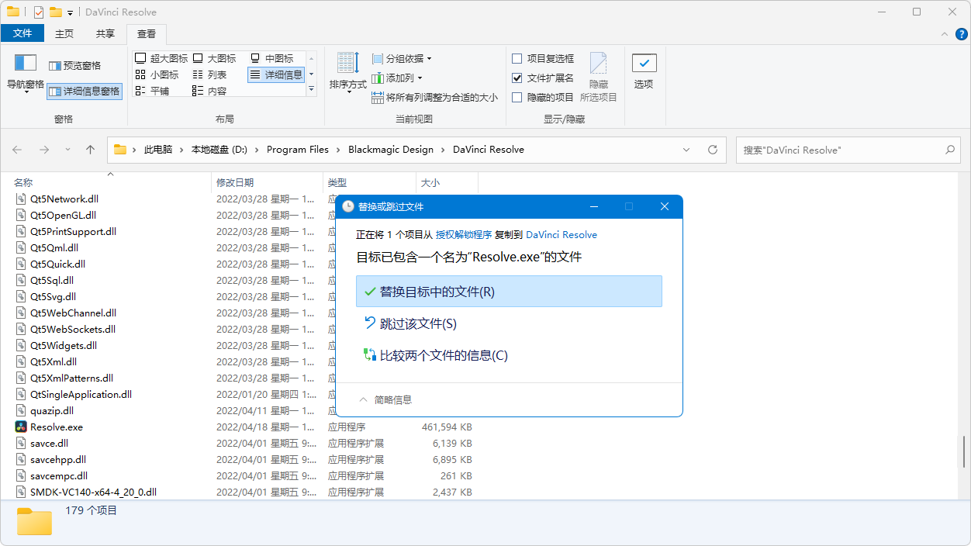
Task: Click 本地磁盘 (D:) breadcrumb
Action: (219, 150)
